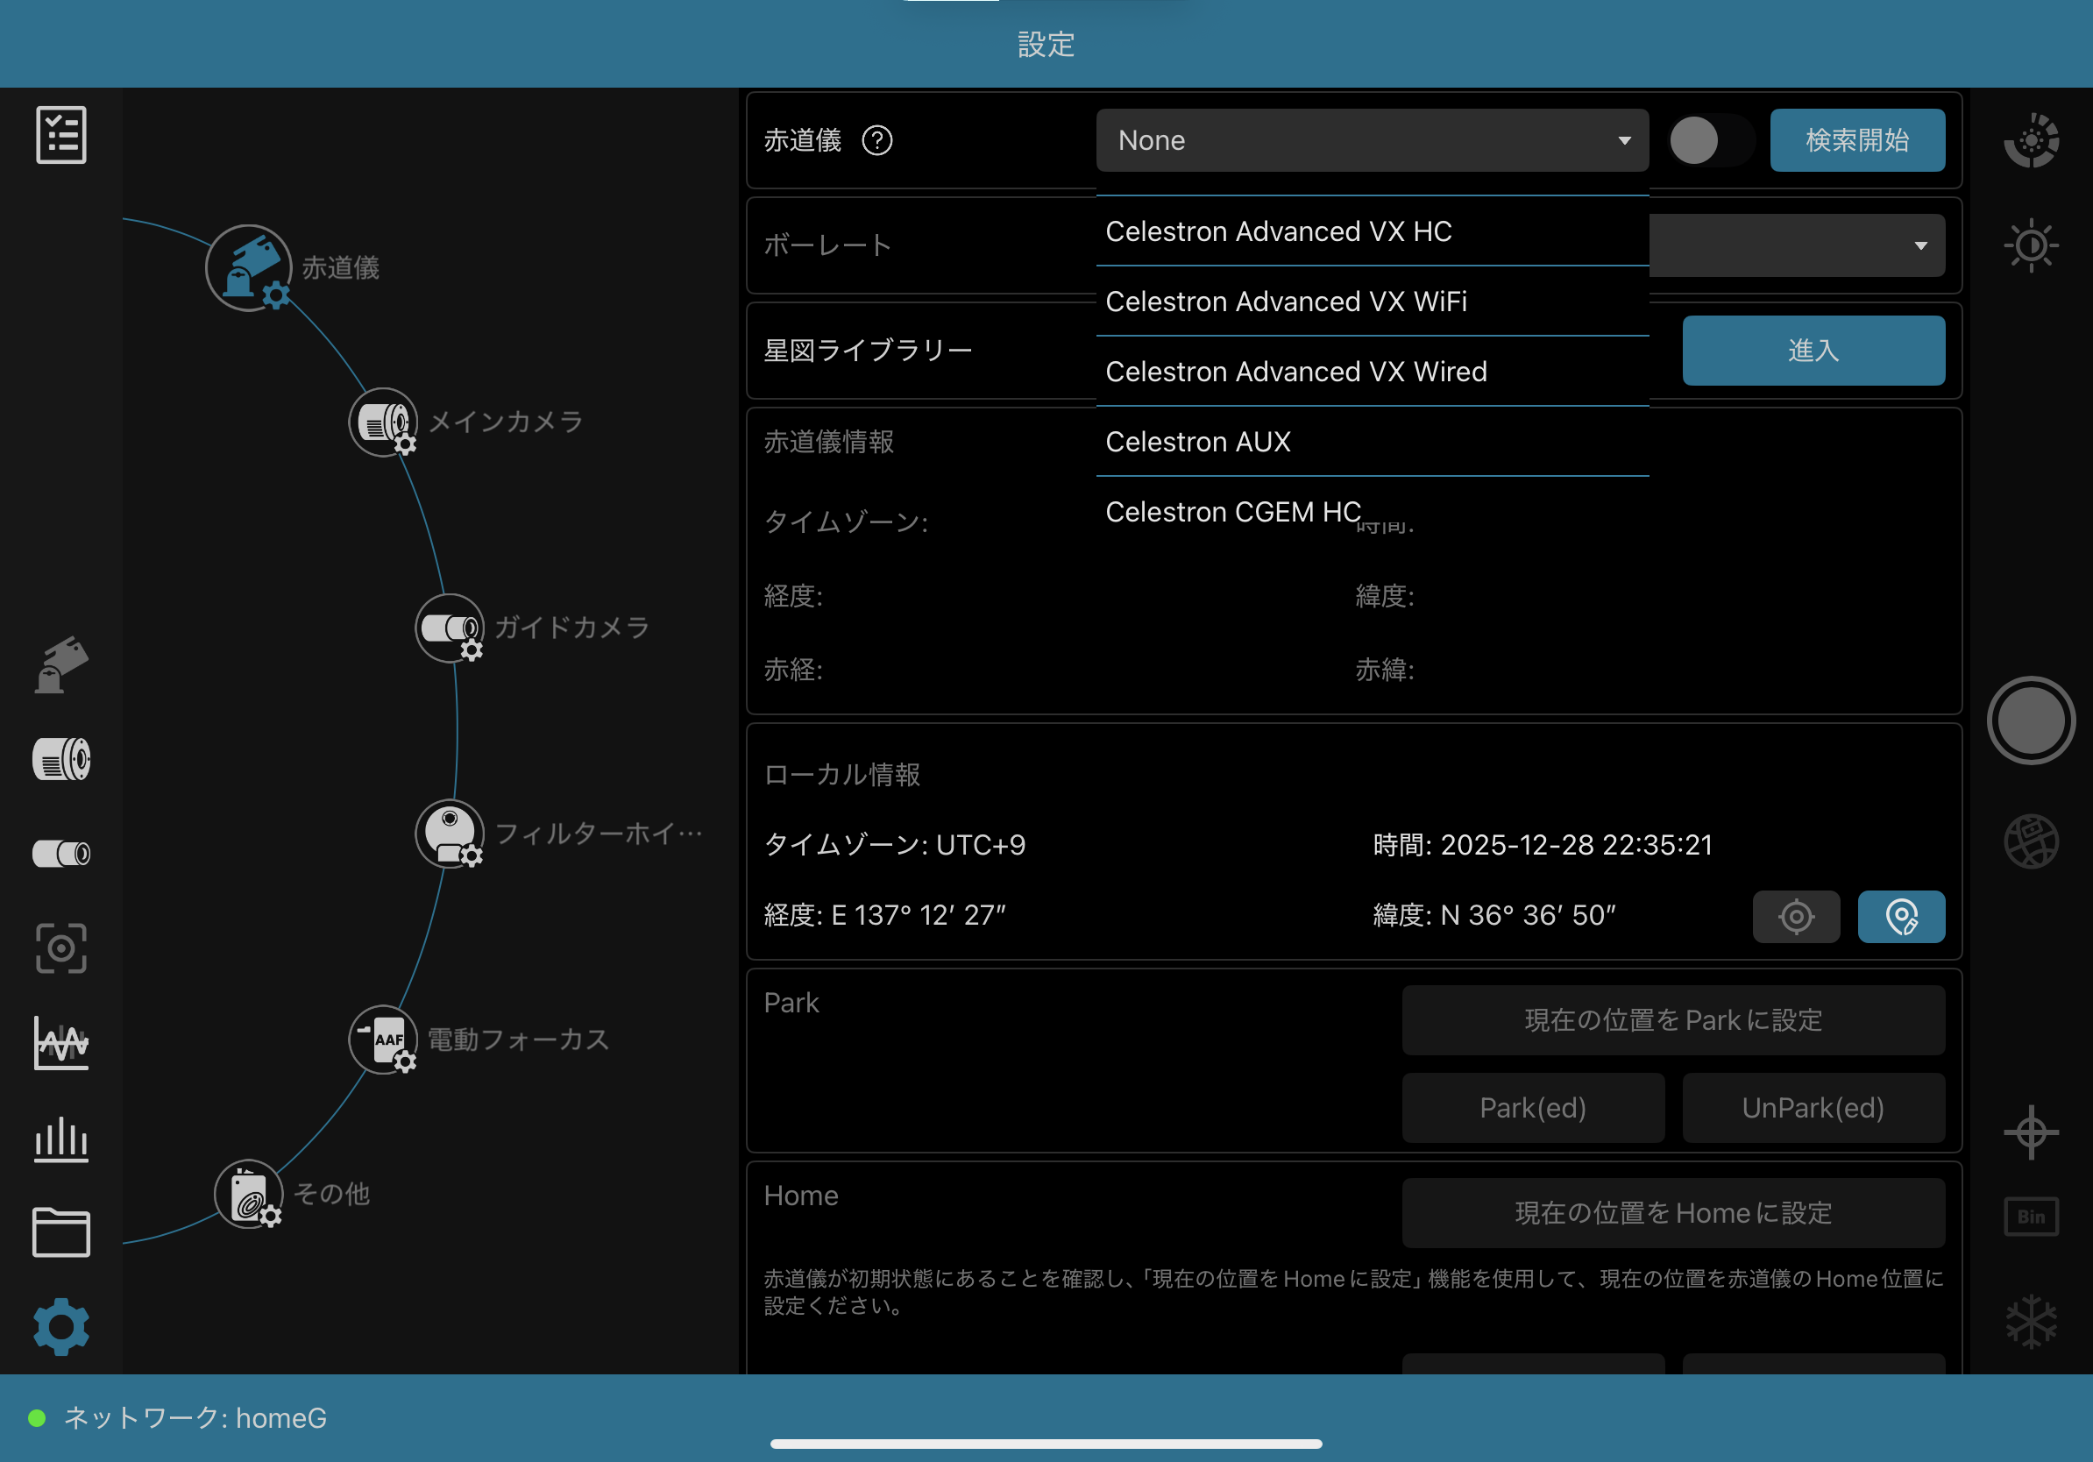Choose Celestron AUX from the list

click(1198, 442)
